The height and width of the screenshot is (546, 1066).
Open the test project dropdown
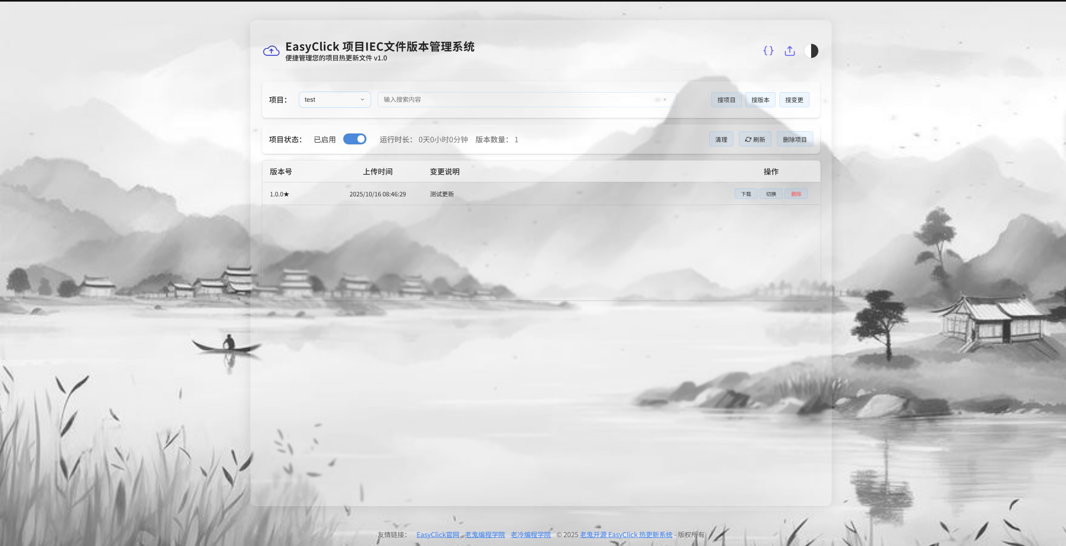[330, 100]
